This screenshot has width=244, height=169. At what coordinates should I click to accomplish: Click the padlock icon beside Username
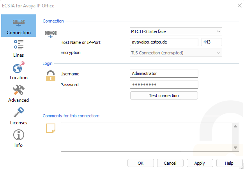(x=51, y=76)
